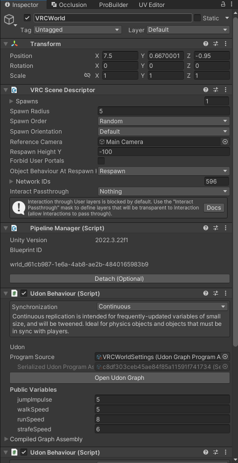Open Spawn Order dropdown set to Random
This screenshot has height=463, width=238.
point(164,121)
